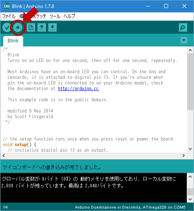Select the Blink sketch tab
194x211 pixels.
pyautogui.click(x=13, y=41)
